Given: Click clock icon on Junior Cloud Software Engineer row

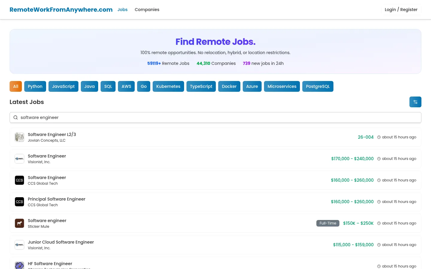Looking at the screenshot, I should (x=379, y=245).
